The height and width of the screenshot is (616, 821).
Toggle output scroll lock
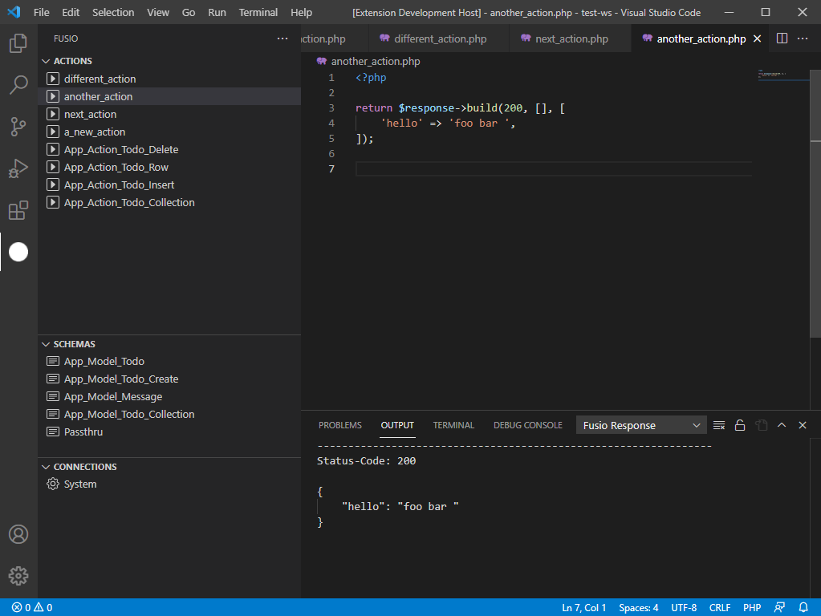pos(740,425)
